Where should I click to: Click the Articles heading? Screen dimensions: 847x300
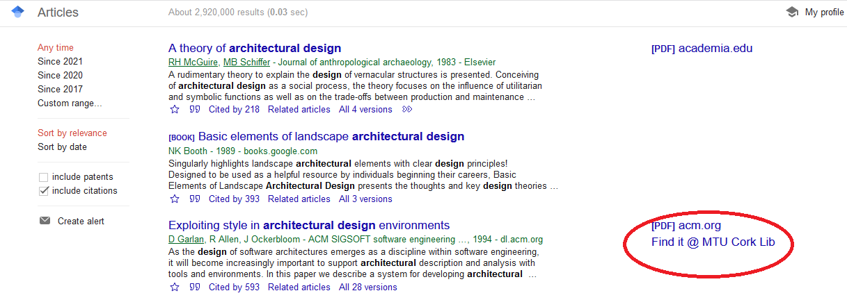click(58, 12)
